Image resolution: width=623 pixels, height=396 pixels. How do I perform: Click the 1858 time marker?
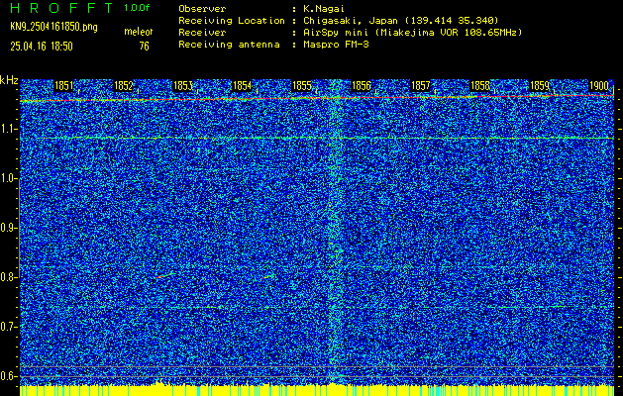pos(480,86)
